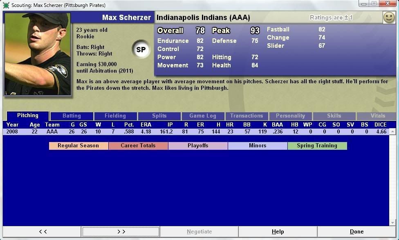This screenshot has width=399, height=240.
Task: Switch to the Fielding tab
Action: coord(115,116)
